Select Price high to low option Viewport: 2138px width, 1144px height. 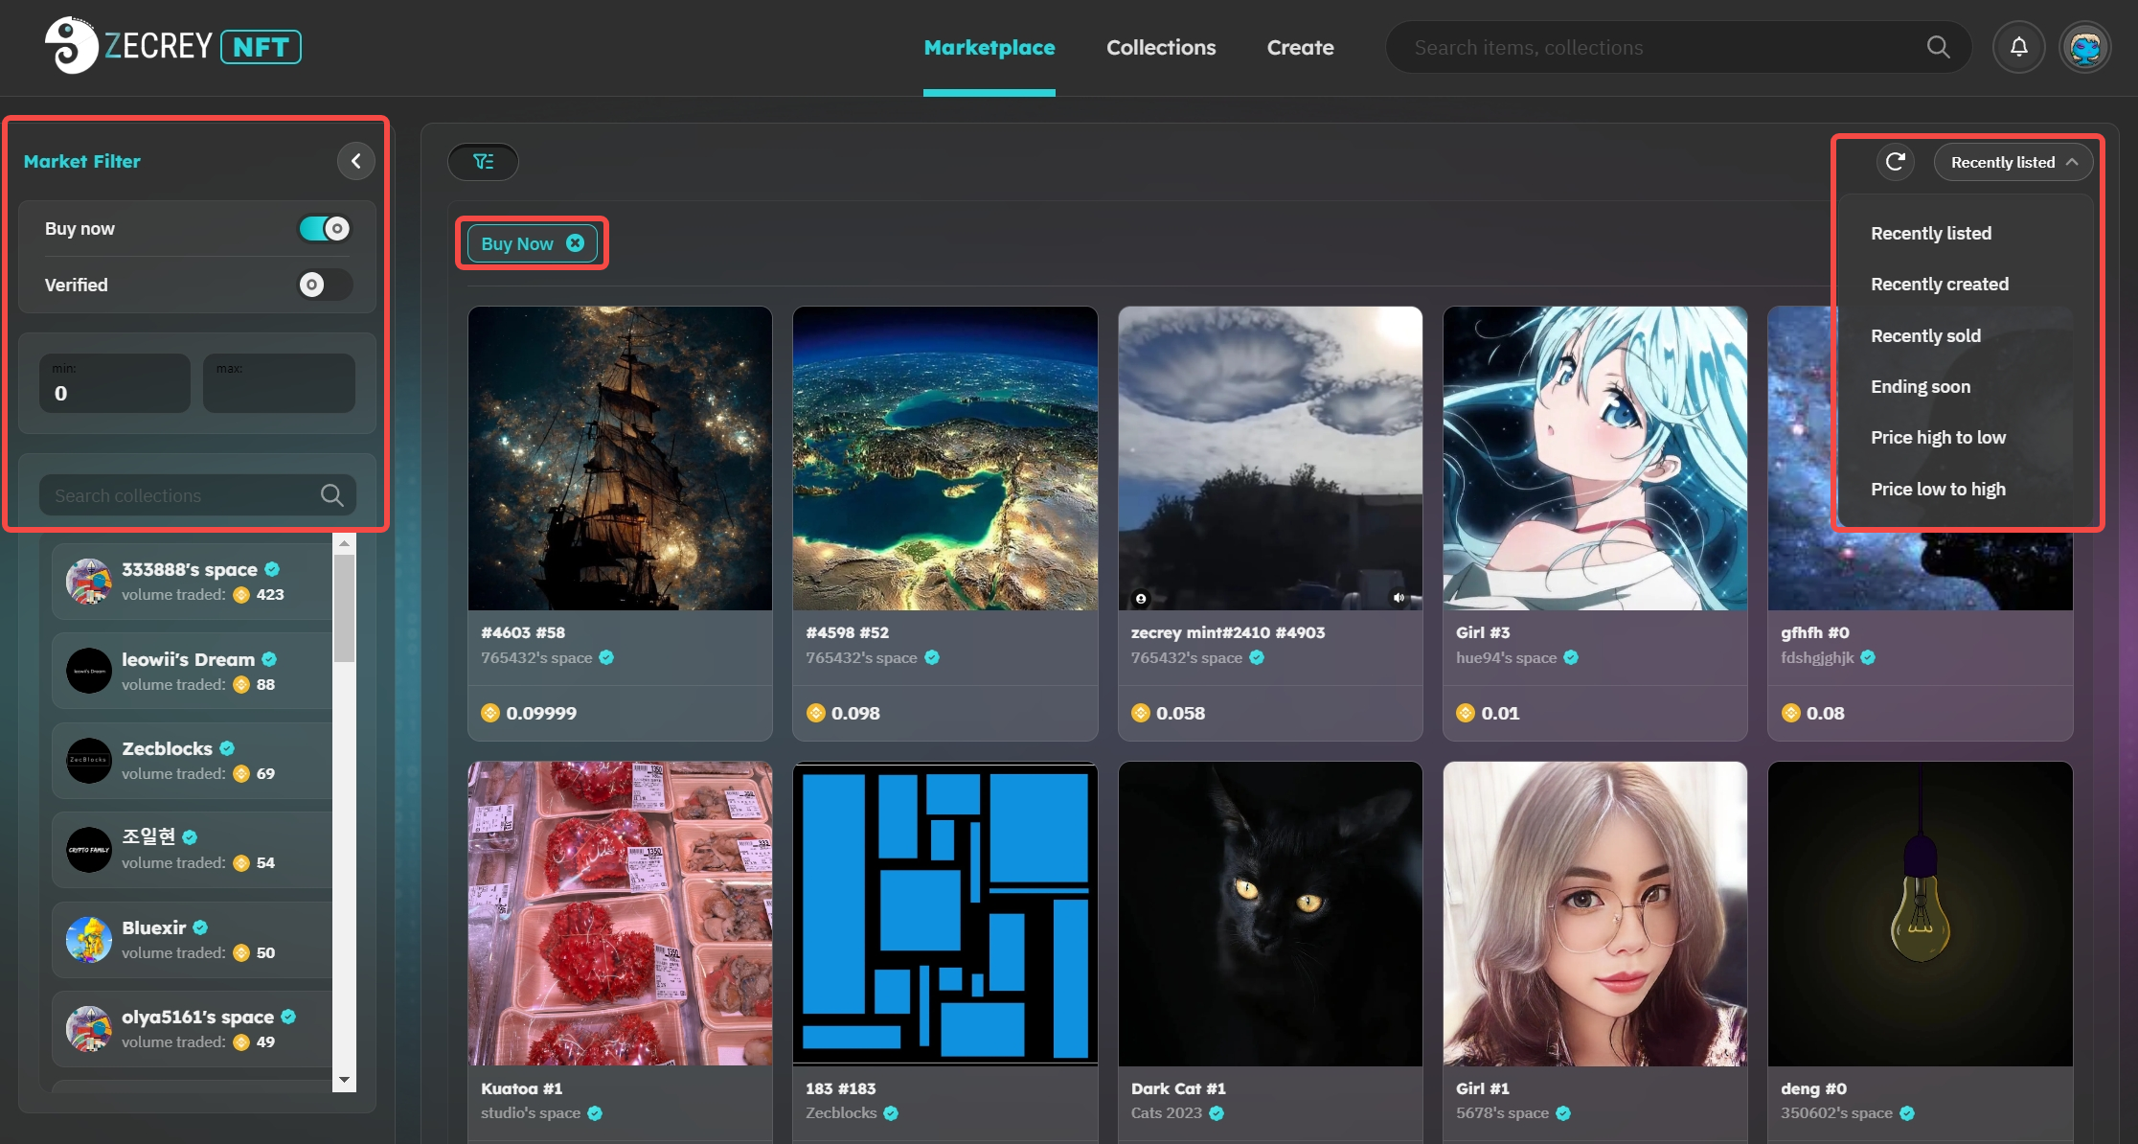[x=1938, y=438]
